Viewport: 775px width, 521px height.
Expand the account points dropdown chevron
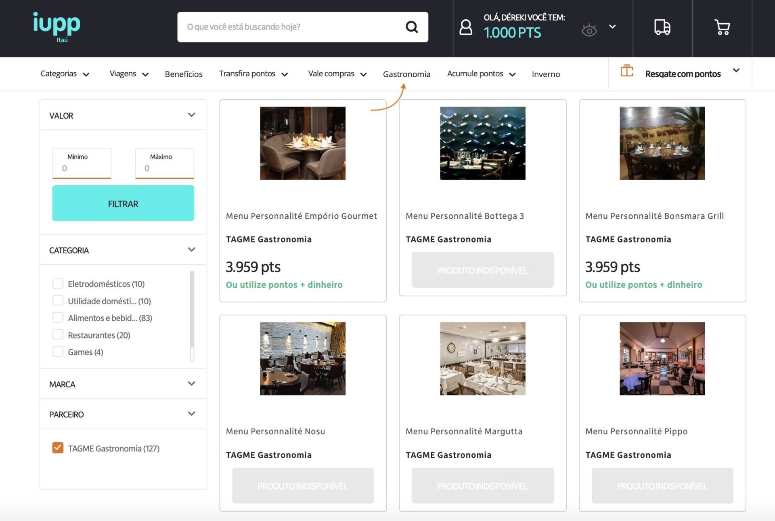point(612,27)
